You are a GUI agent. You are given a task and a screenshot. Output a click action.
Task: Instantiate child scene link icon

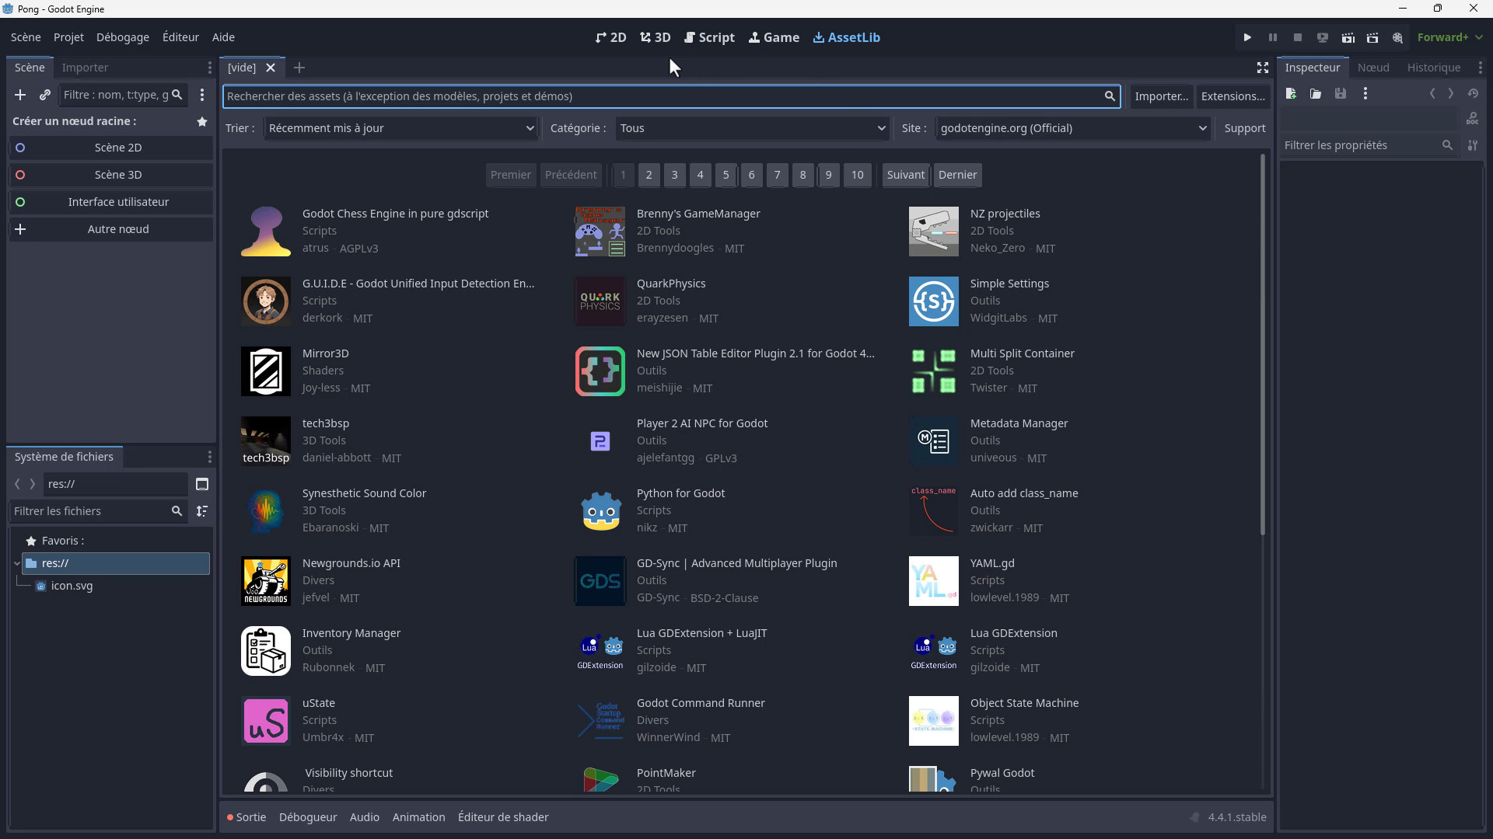45,95
